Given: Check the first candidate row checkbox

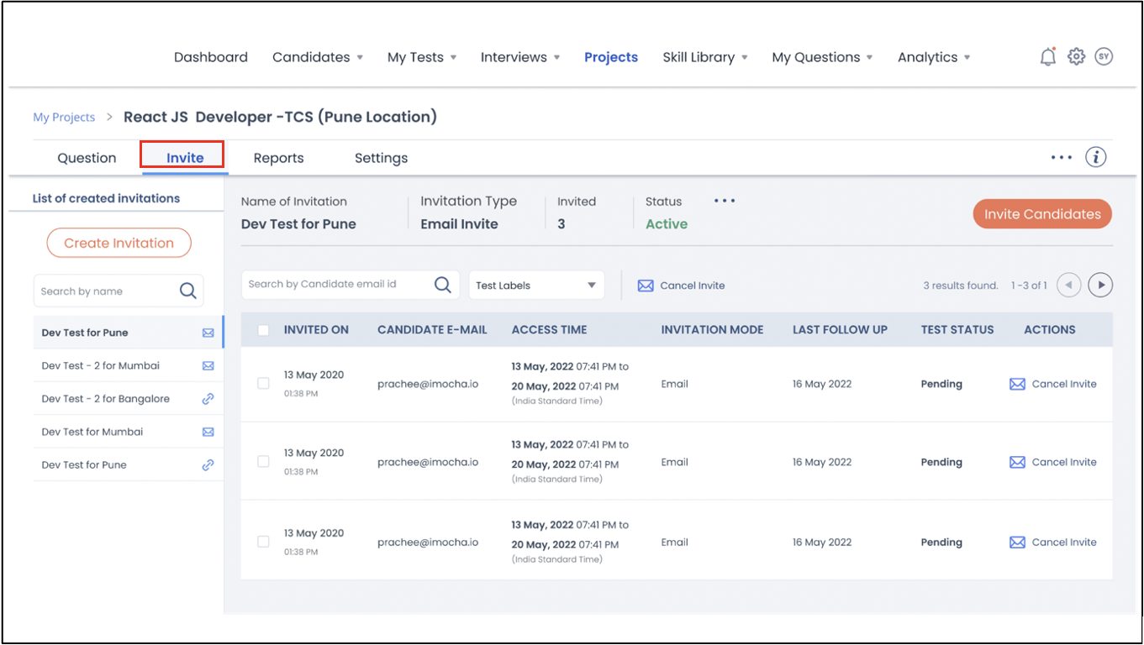Looking at the screenshot, I should pos(263,383).
